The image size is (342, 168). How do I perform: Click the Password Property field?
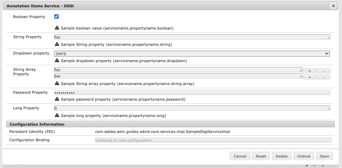click(192, 93)
